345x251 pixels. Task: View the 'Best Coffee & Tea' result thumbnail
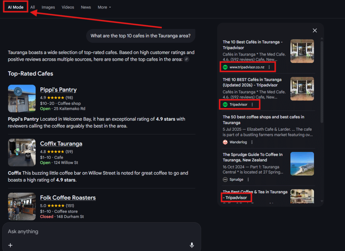(302, 196)
